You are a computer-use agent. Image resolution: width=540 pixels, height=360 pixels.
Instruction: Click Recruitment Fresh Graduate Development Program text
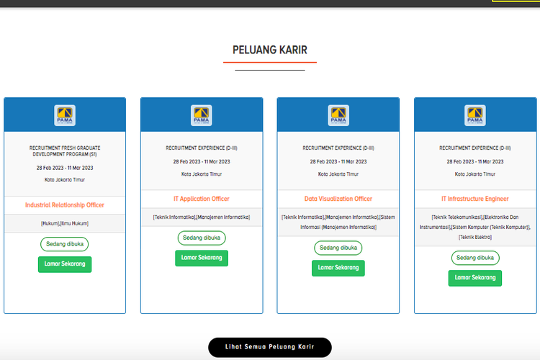click(x=65, y=150)
